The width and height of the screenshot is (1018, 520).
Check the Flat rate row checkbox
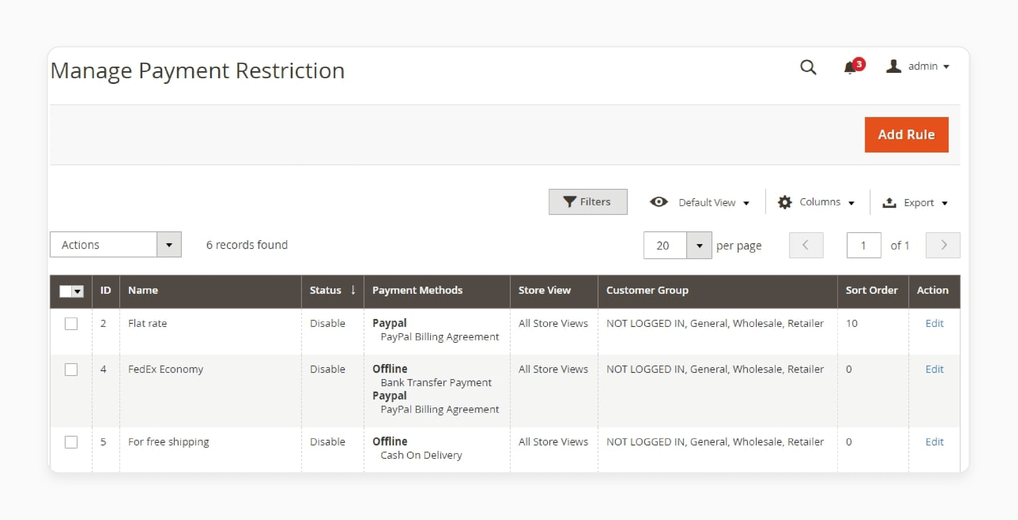click(71, 324)
